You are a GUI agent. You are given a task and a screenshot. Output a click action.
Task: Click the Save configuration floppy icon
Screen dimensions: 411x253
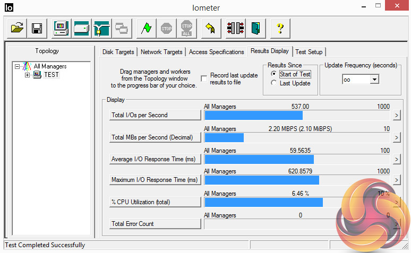pos(37,28)
